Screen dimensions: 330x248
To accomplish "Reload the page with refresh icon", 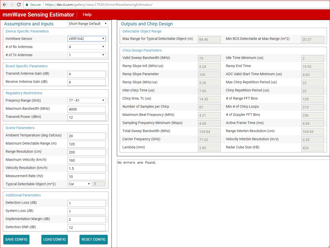I will [x=19, y=5].
